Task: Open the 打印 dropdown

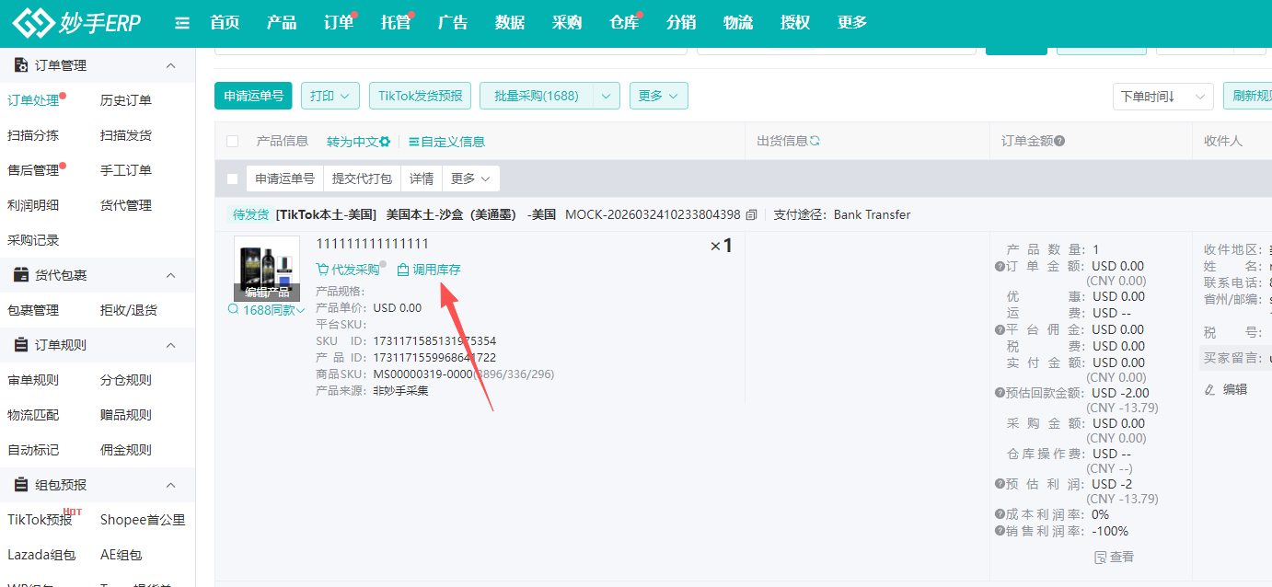Action: [x=330, y=96]
